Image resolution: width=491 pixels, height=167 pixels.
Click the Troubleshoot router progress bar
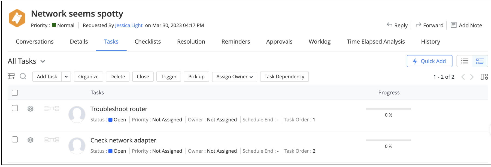click(388, 109)
